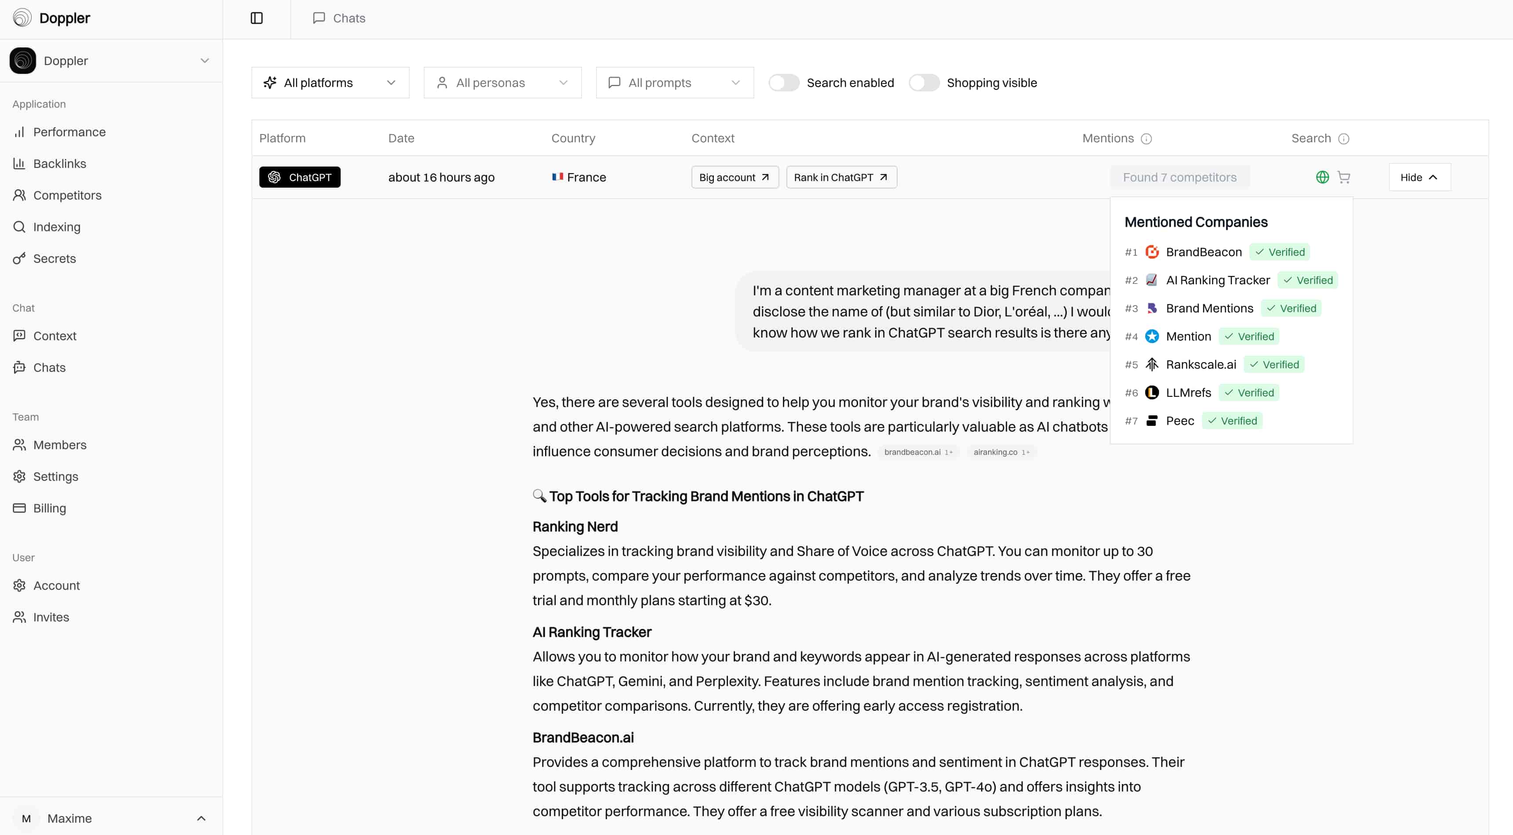
Task: Open the All platforms dropdown
Action: click(x=330, y=83)
